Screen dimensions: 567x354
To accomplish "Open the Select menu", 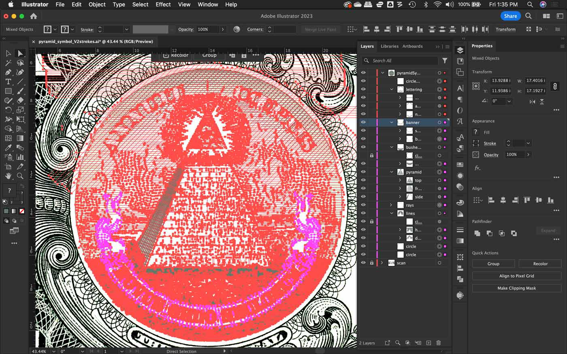I will [x=140, y=4].
